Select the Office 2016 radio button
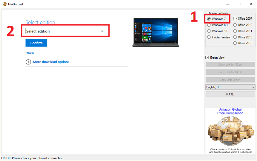The image size is (257, 161). click(x=235, y=43)
